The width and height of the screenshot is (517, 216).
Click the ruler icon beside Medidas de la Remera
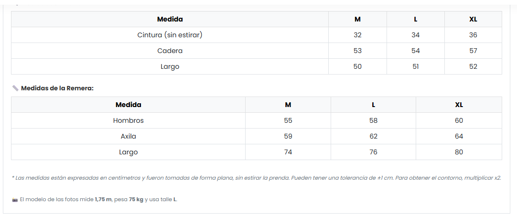[15, 88]
